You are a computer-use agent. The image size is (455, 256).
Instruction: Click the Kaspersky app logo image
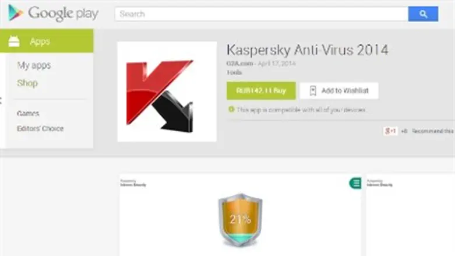[167, 92]
